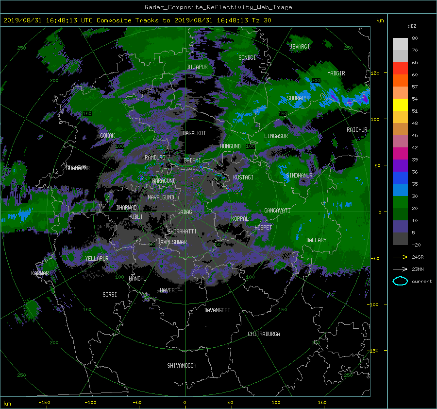Click the DAVANGERI label
The width and height of the screenshot is (437, 409).
click(x=217, y=310)
